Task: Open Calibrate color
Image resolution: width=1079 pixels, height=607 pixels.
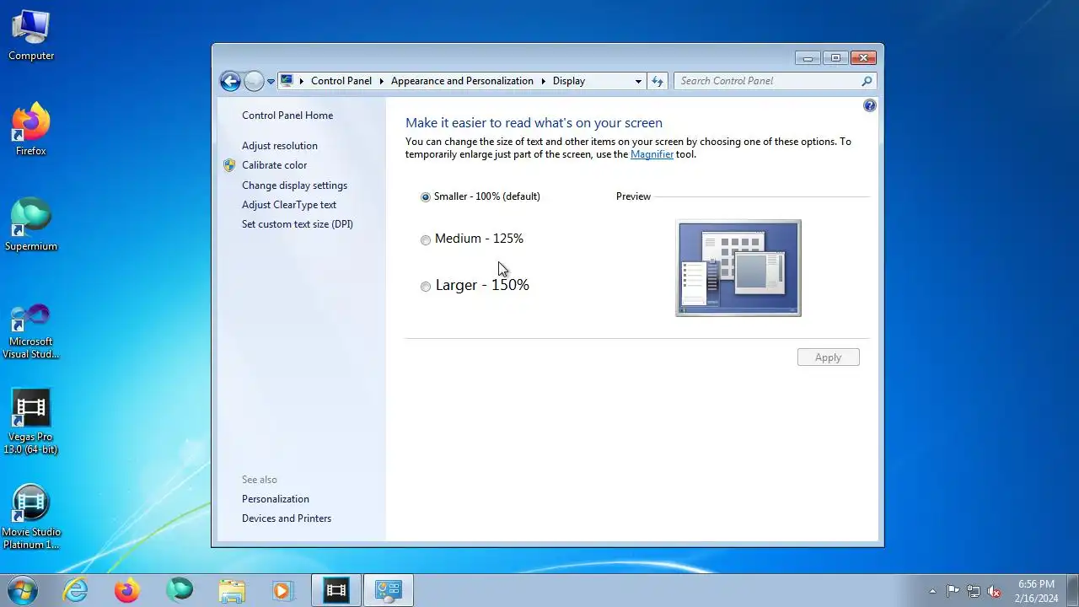Action: [275, 165]
